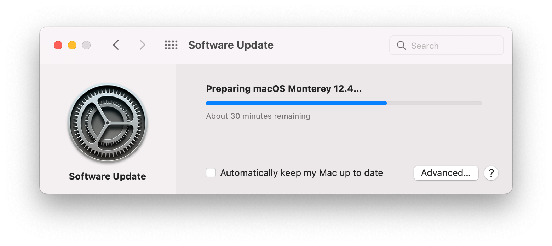This screenshot has height=246, width=552.
Task: Click the Software Update gear icon
Action: coord(108,123)
